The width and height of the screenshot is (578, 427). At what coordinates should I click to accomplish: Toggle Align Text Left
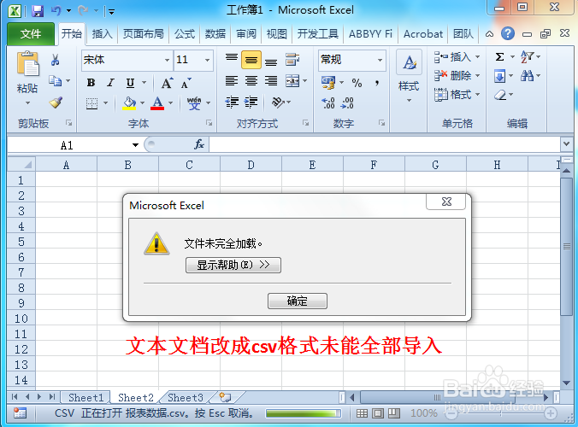(x=232, y=80)
